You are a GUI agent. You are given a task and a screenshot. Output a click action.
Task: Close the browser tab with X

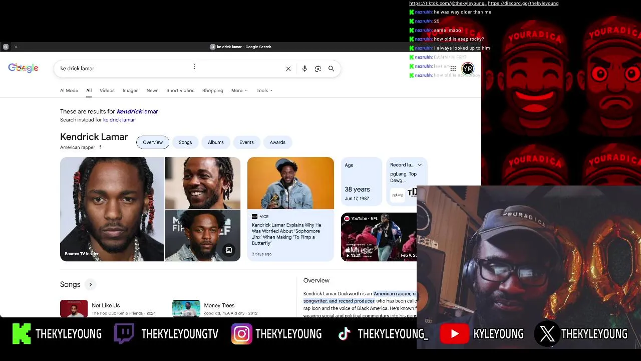(x=16, y=47)
